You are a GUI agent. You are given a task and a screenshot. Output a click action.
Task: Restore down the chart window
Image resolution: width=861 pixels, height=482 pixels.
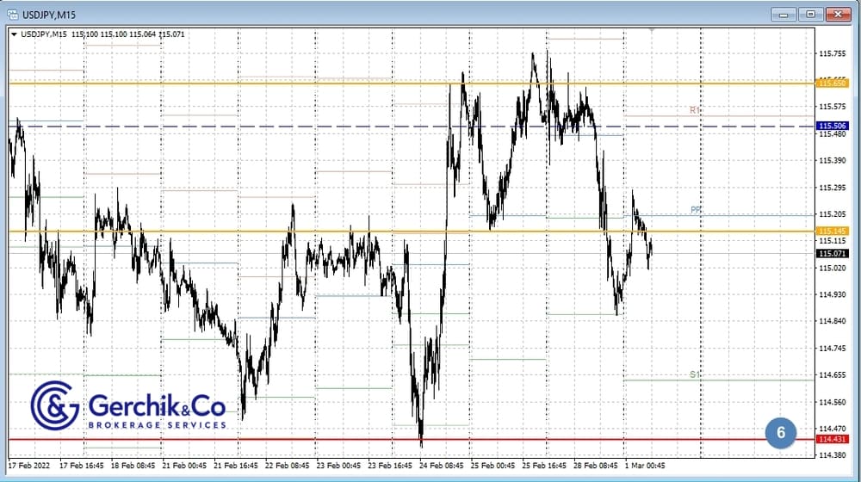pos(809,14)
